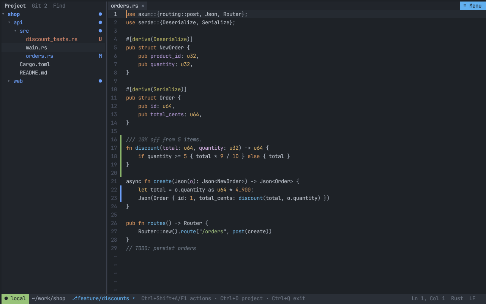Click the local connection indicator
Viewport: 486px width, 304px height.
pos(15,298)
